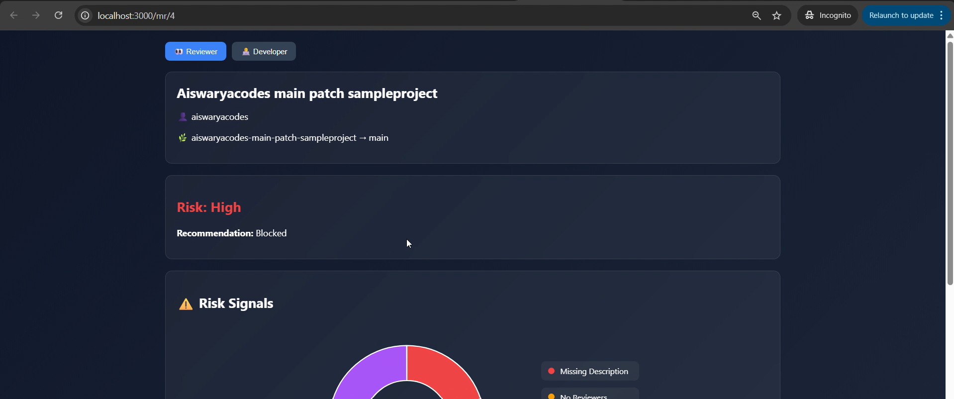Bookmark this page with the star icon

tap(777, 15)
